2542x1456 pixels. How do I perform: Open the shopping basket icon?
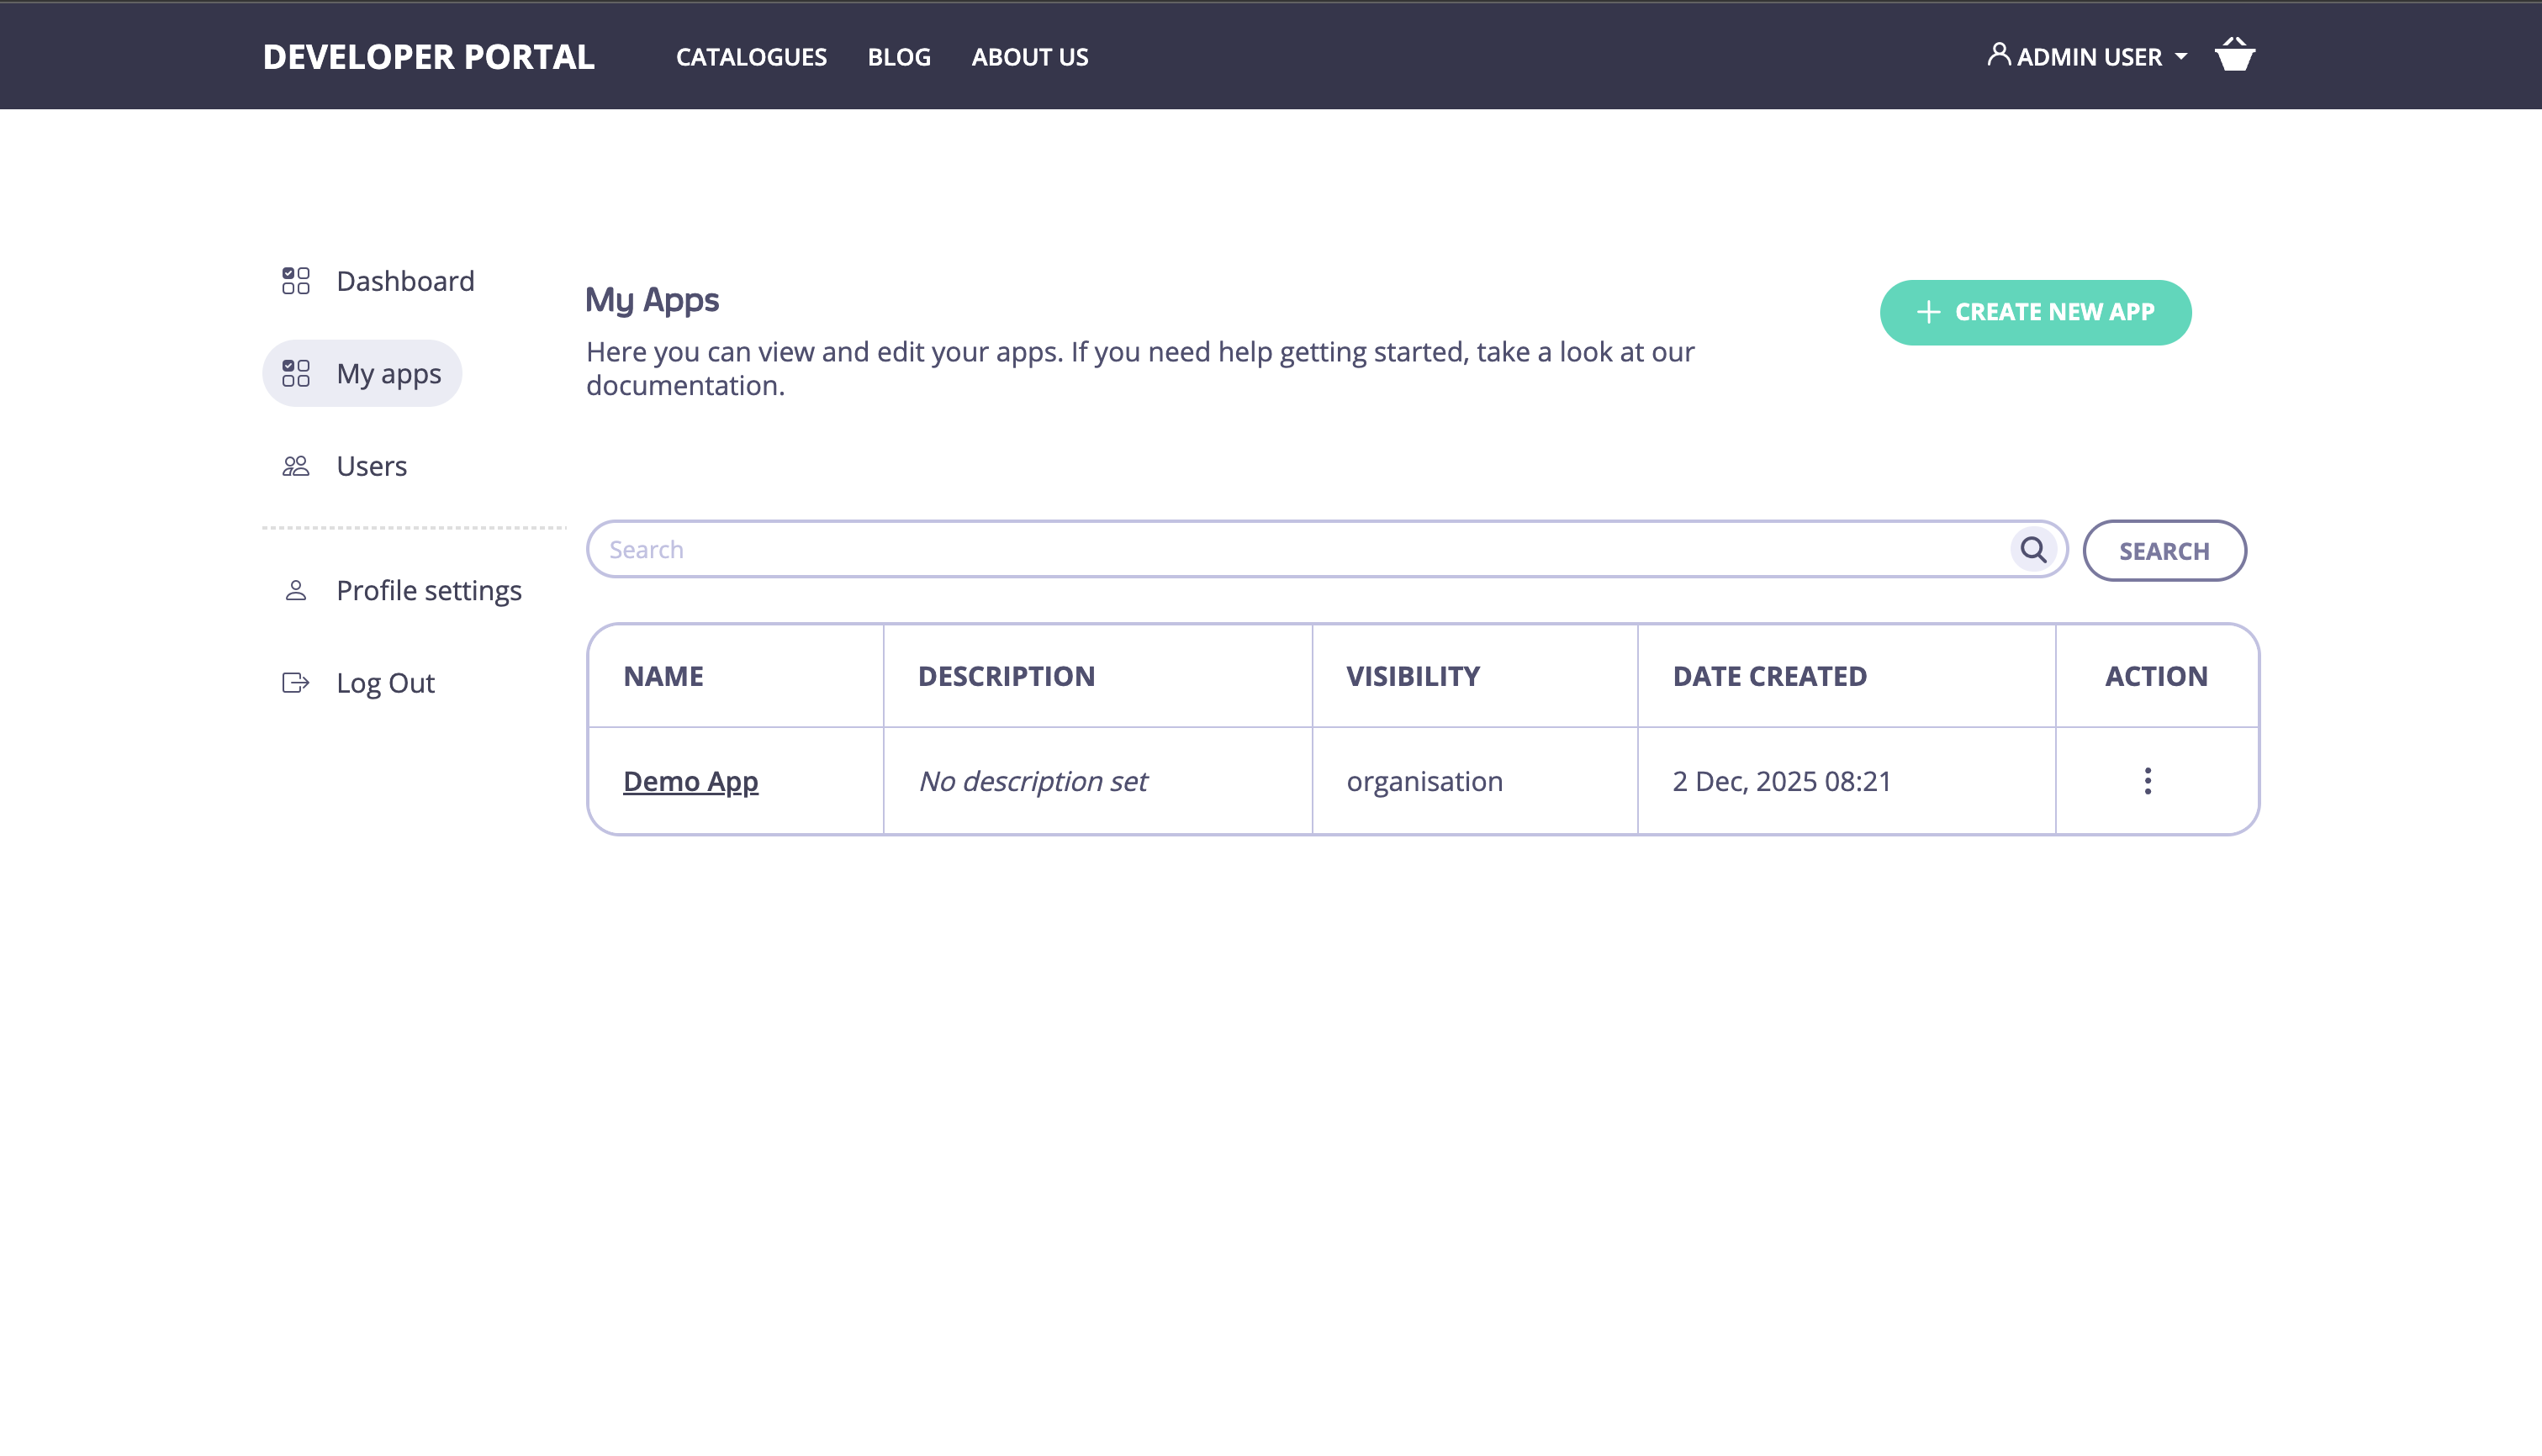2234,55
